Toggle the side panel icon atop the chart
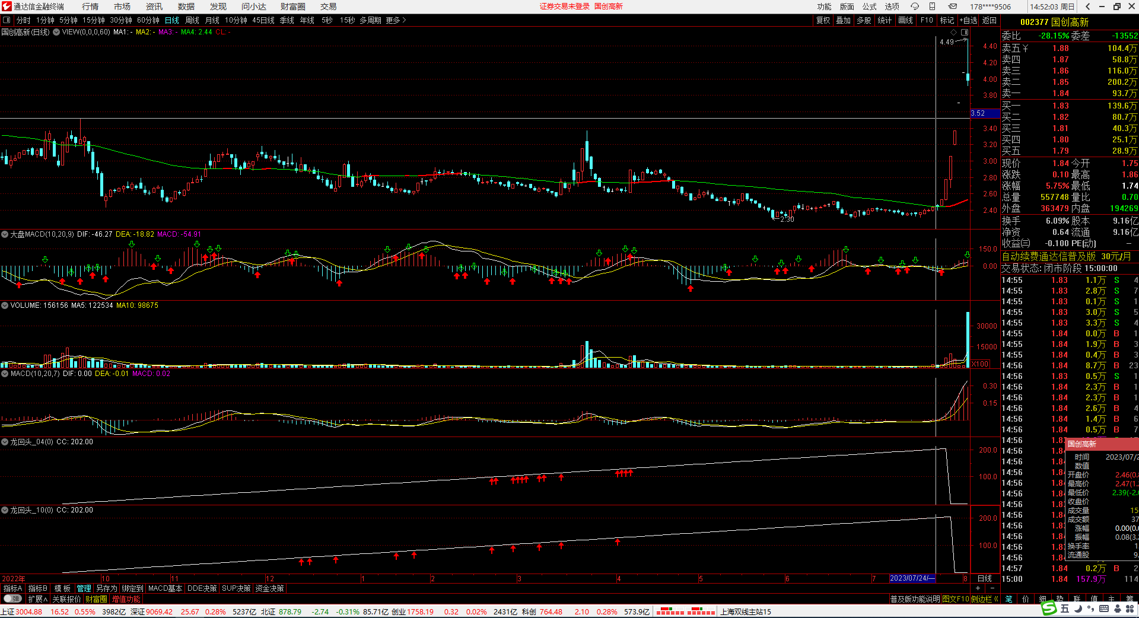Image resolution: width=1139 pixels, height=618 pixels. [x=965, y=32]
